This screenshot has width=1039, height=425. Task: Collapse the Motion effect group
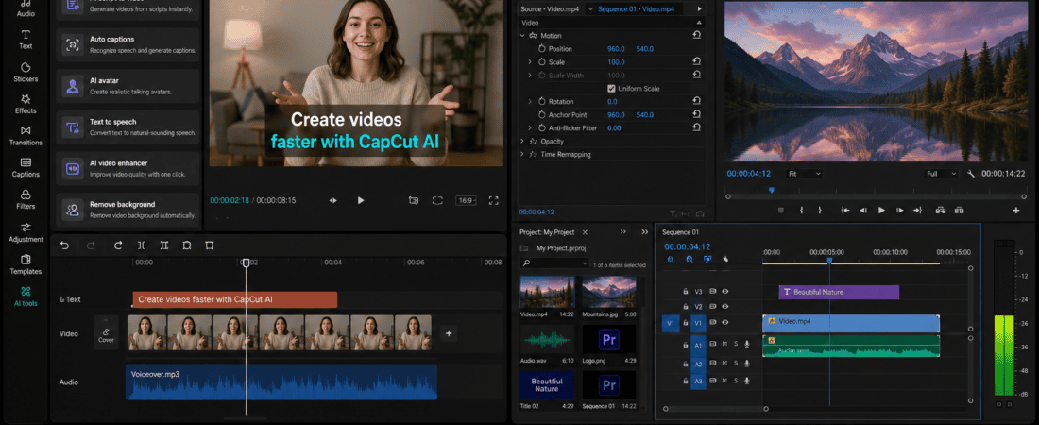pos(523,35)
